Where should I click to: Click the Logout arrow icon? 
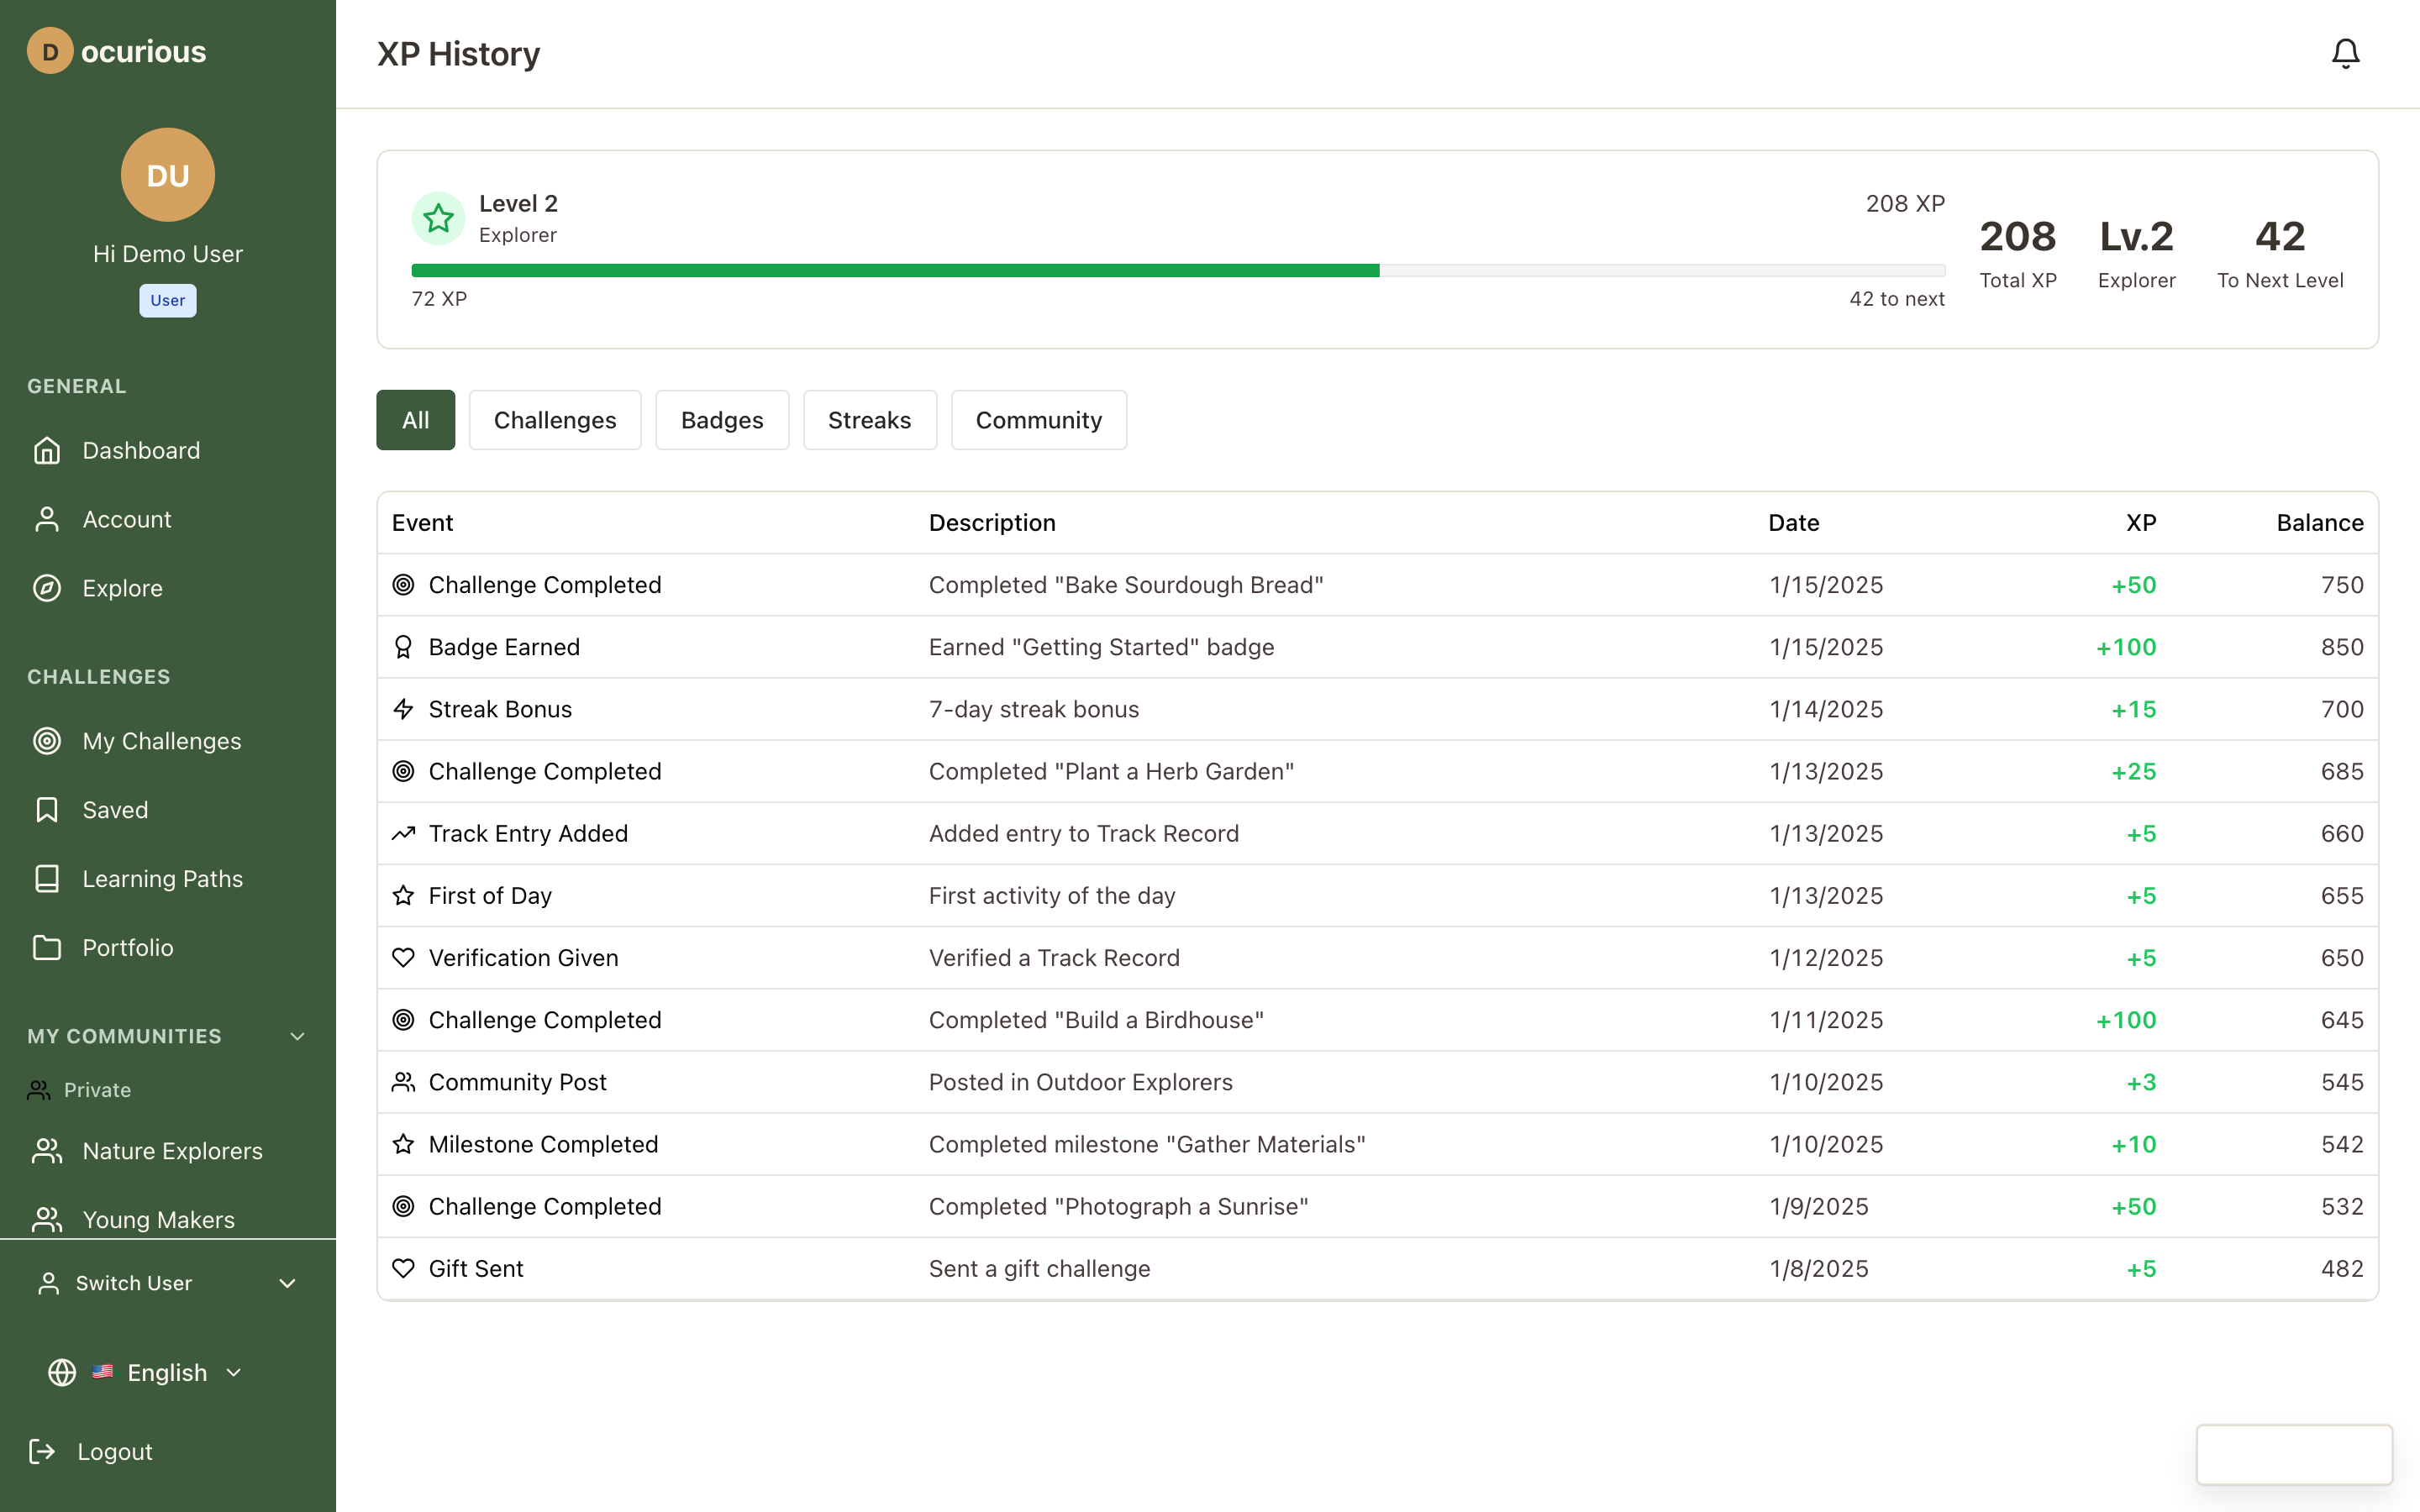(x=42, y=1451)
